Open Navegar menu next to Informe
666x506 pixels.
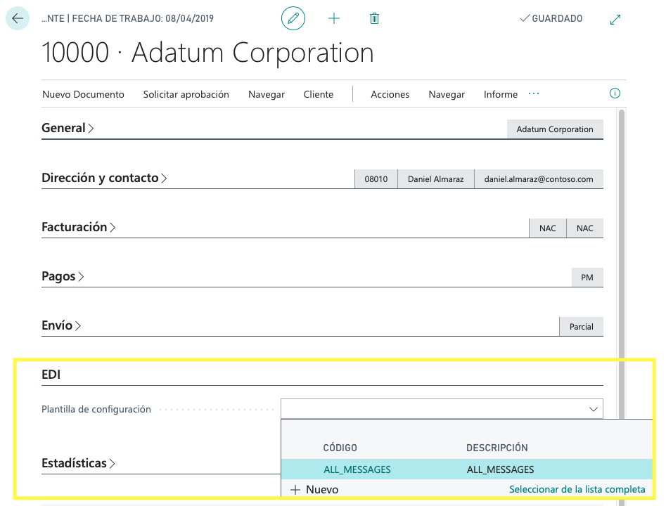point(447,94)
